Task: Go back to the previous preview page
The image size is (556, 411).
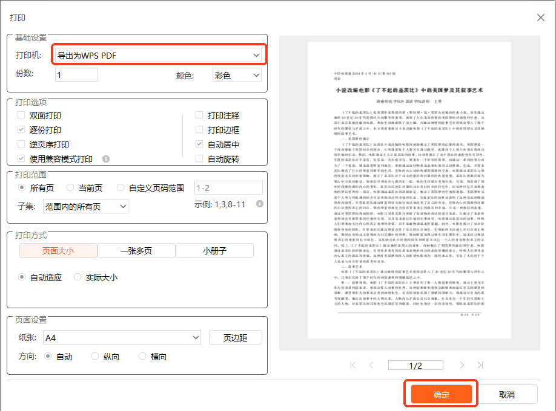Action: [x=371, y=365]
